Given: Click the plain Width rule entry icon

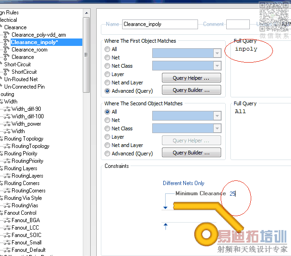Looking at the screenshot, I should click(x=7, y=131).
